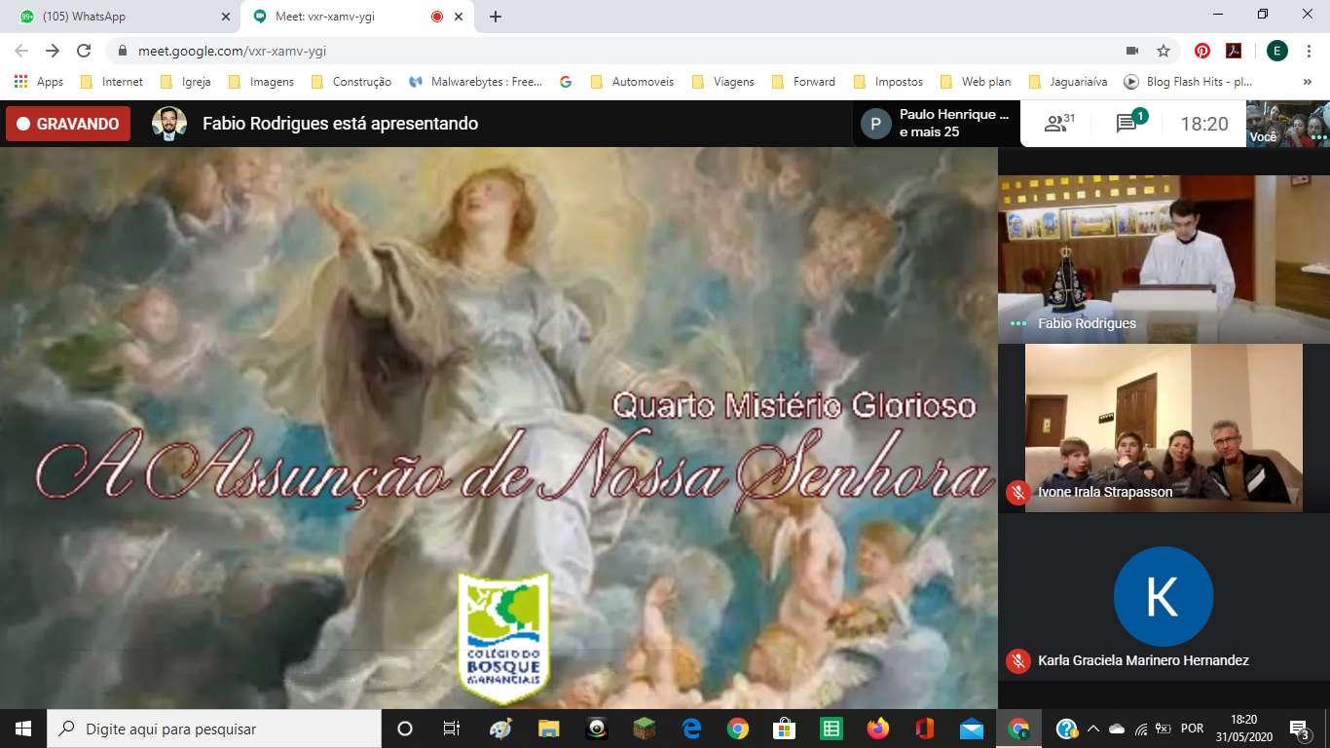Open the Windows Start menu
The height and width of the screenshot is (748, 1330).
[23, 729]
